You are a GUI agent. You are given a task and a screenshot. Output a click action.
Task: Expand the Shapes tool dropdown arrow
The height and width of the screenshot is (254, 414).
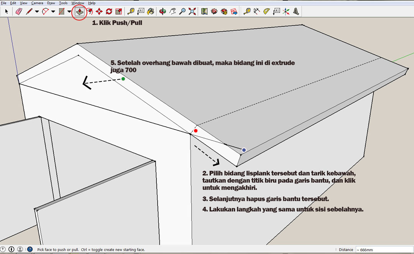pos(69,11)
